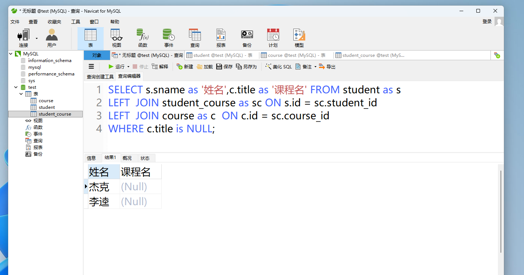Open the 计划 schedule toolbar icon

click(273, 38)
